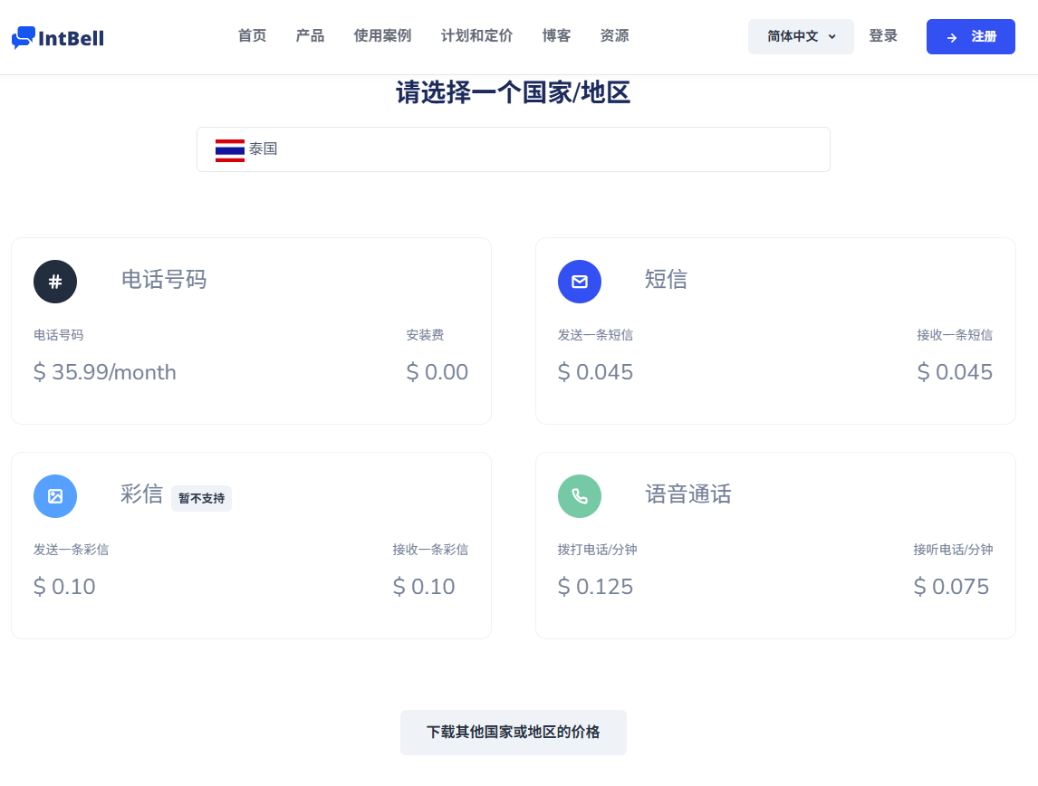Click the 暂不支持 badge next to 彩信

click(x=201, y=498)
